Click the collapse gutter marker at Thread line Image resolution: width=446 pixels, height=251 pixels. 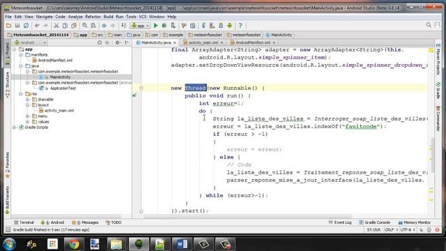click(x=141, y=89)
